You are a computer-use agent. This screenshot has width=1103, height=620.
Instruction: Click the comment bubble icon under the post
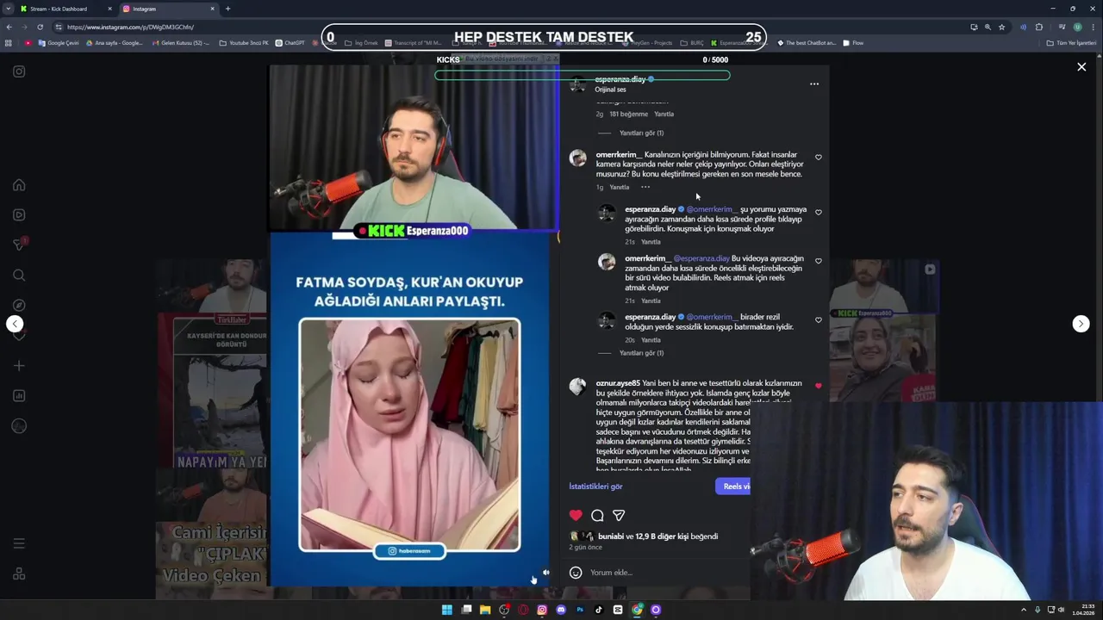coord(597,516)
